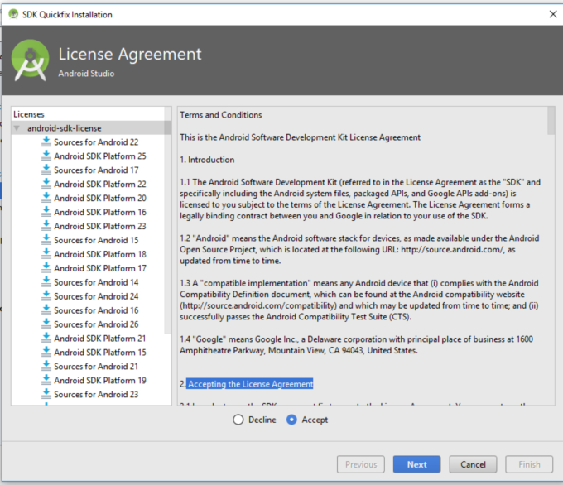Close the SDK Quickfix Installation dialog

click(x=553, y=14)
